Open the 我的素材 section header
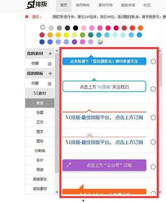Viewport: 166px width, 203px height. [x=40, y=53]
